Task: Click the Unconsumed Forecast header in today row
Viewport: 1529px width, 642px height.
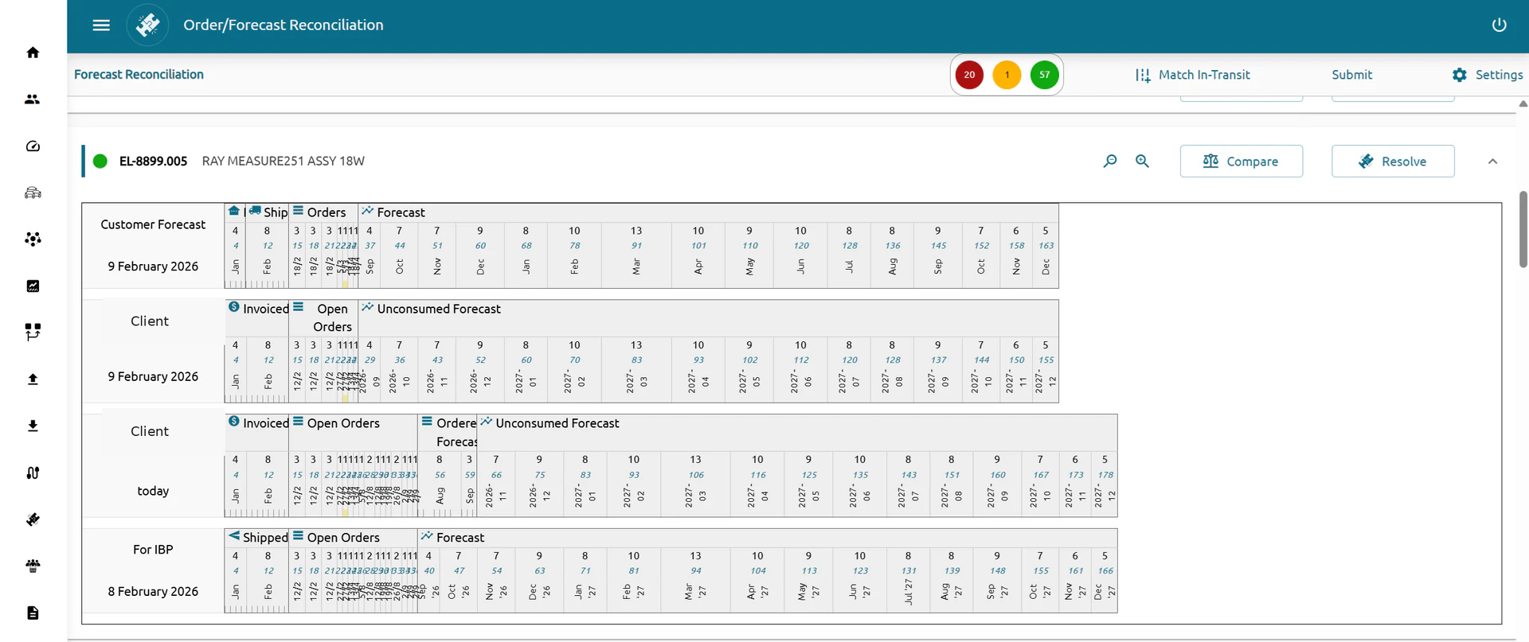Action: tap(557, 423)
